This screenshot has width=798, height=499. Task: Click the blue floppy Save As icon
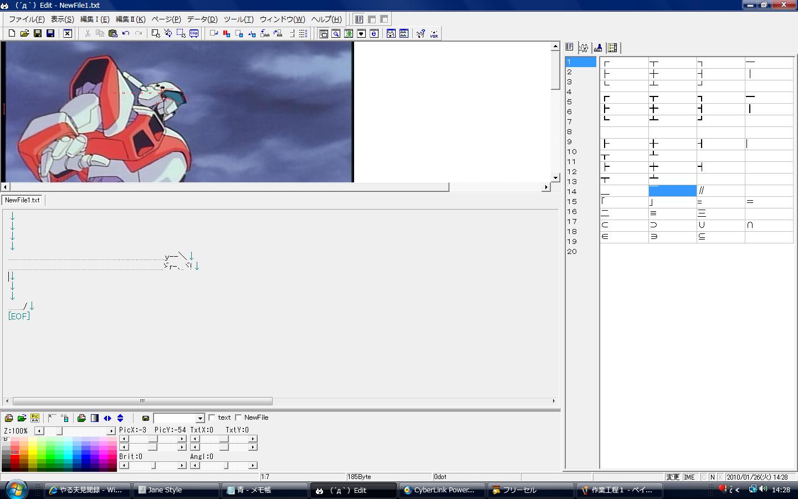pyautogui.click(x=50, y=33)
